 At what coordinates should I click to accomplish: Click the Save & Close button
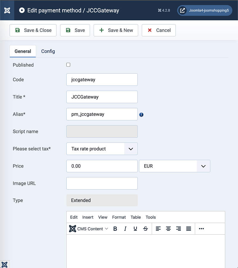click(x=33, y=30)
